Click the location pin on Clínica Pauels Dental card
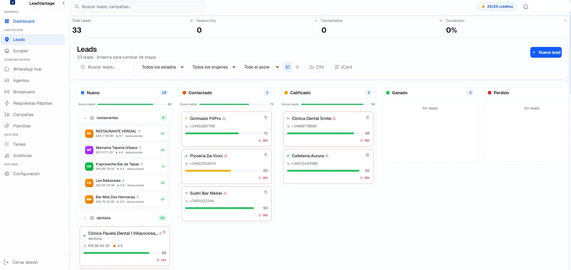The height and width of the screenshot is (270, 571). [164, 232]
